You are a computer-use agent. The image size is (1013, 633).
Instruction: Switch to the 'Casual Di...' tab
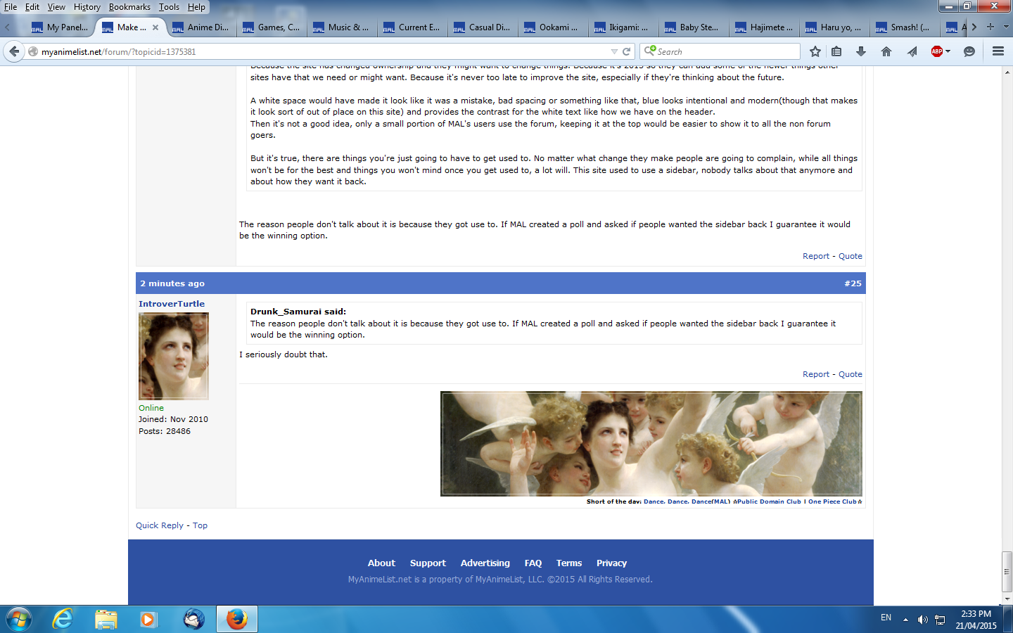[x=482, y=27]
